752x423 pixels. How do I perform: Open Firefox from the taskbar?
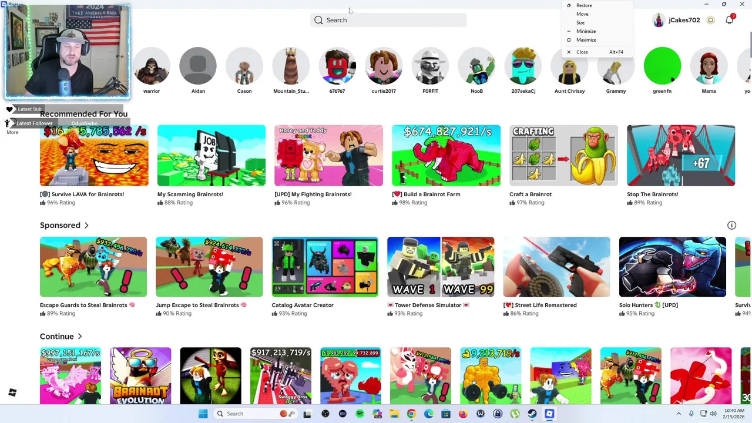(x=463, y=414)
